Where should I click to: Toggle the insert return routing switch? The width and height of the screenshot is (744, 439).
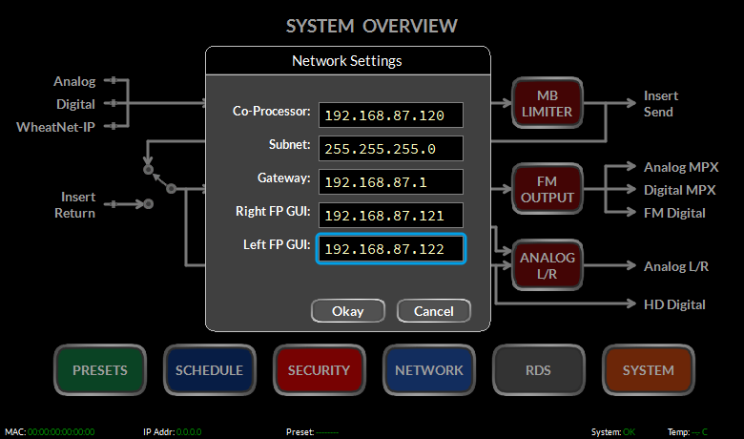pyautogui.click(x=160, y=186)
